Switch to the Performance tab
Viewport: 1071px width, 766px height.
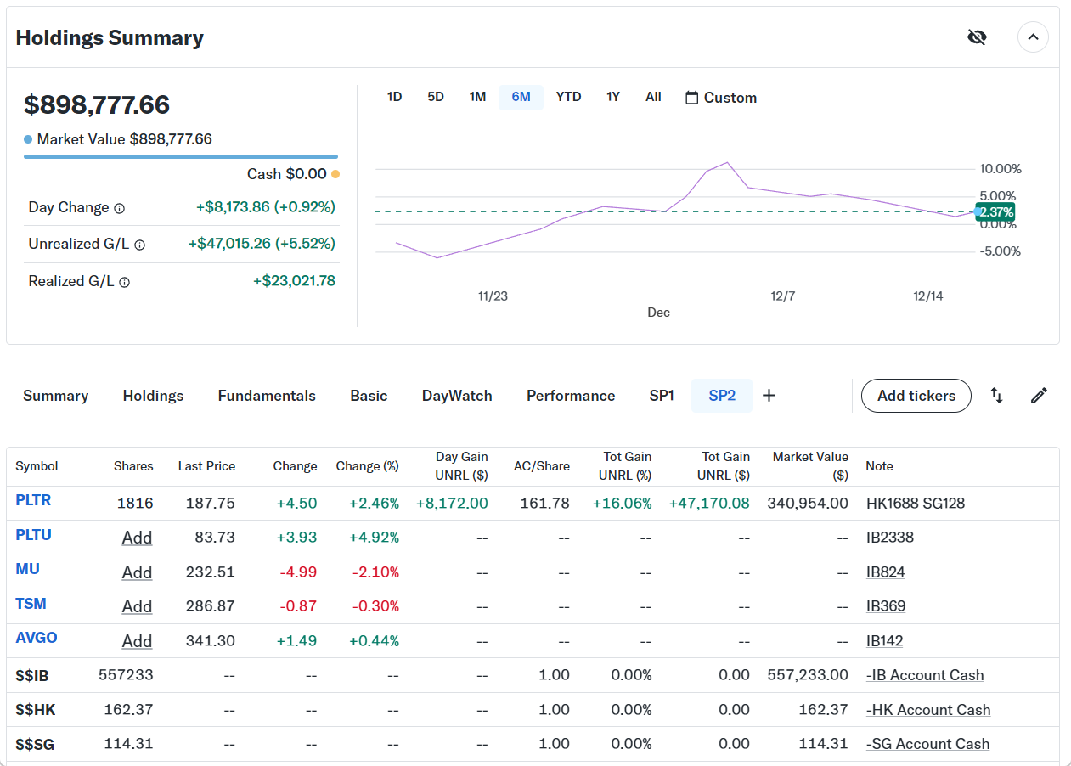pos(570,396)
